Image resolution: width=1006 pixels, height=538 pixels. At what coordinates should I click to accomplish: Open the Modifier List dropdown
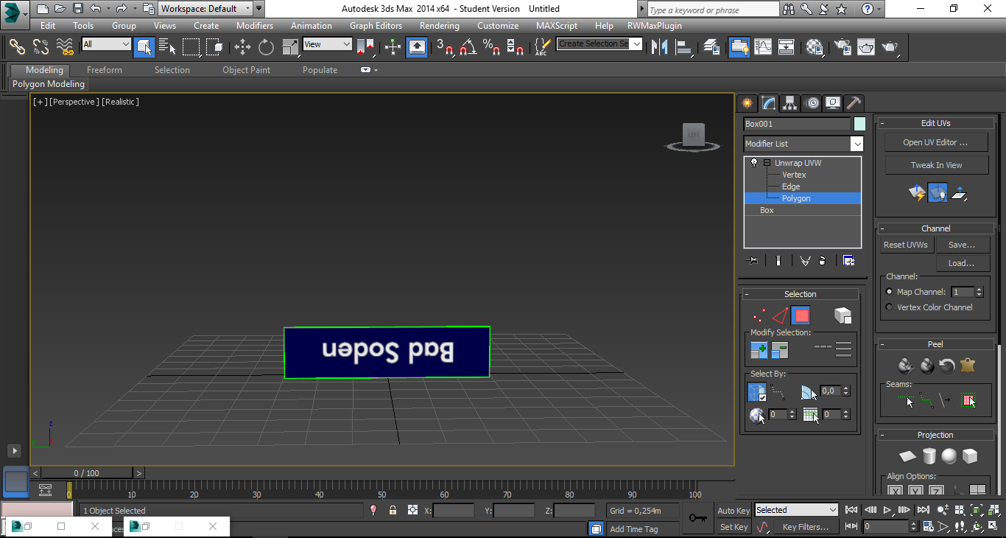[856, 144]
